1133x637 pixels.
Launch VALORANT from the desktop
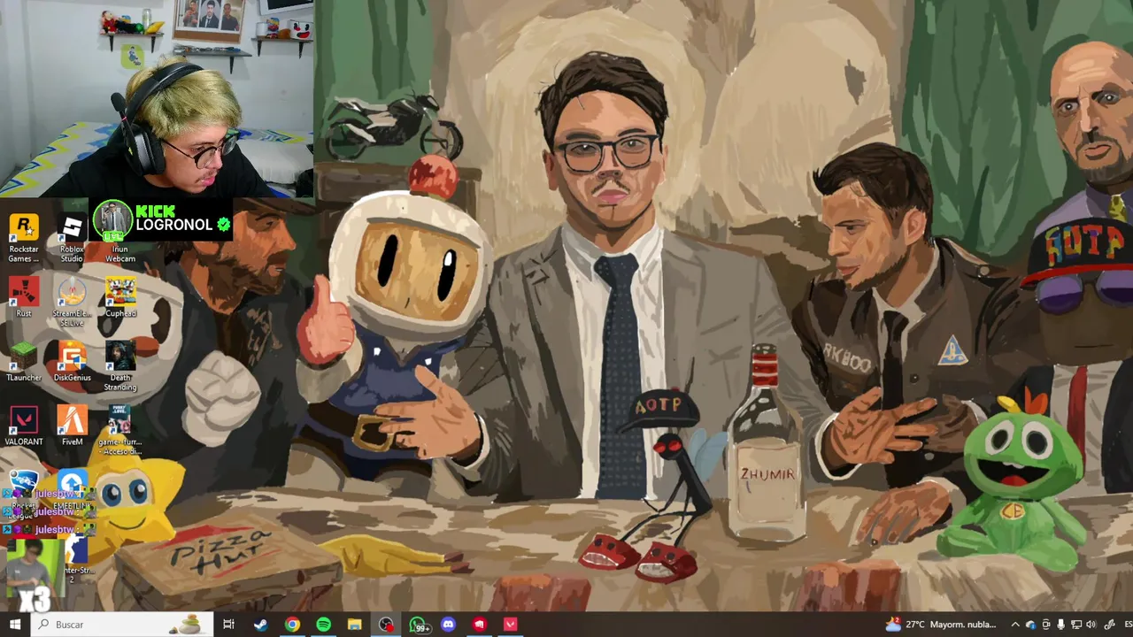[x=24, y=426]
